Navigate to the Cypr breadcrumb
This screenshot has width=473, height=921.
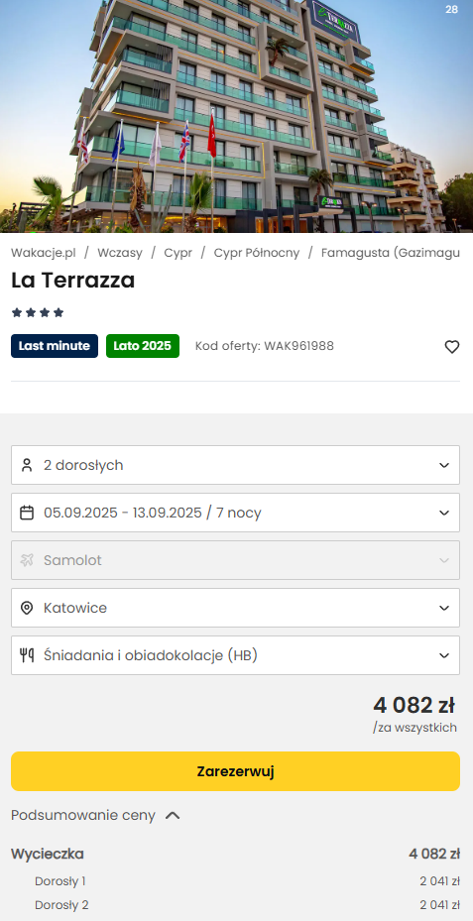click(178, 253)
